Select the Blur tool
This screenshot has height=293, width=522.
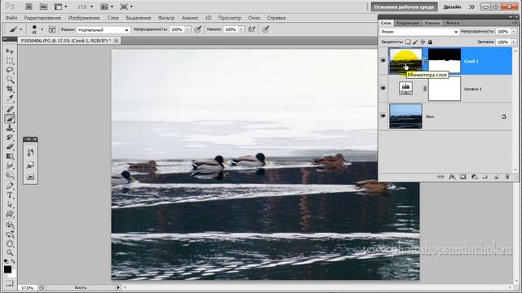10,165
